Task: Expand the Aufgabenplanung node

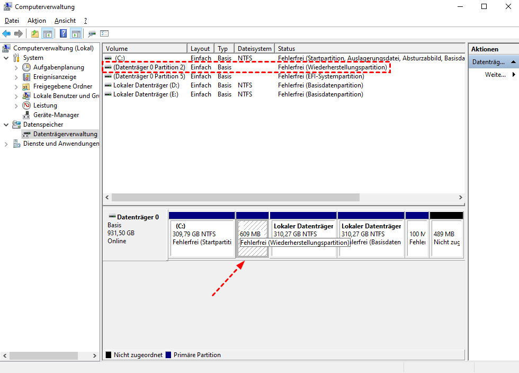Action: [16, 67]
